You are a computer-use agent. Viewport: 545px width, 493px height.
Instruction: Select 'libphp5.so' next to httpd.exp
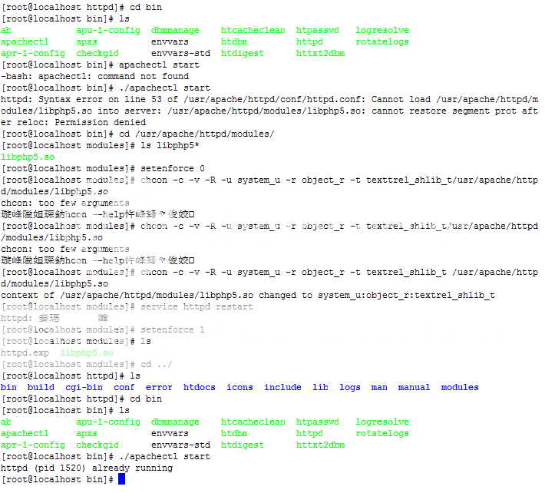pos(87,353)
